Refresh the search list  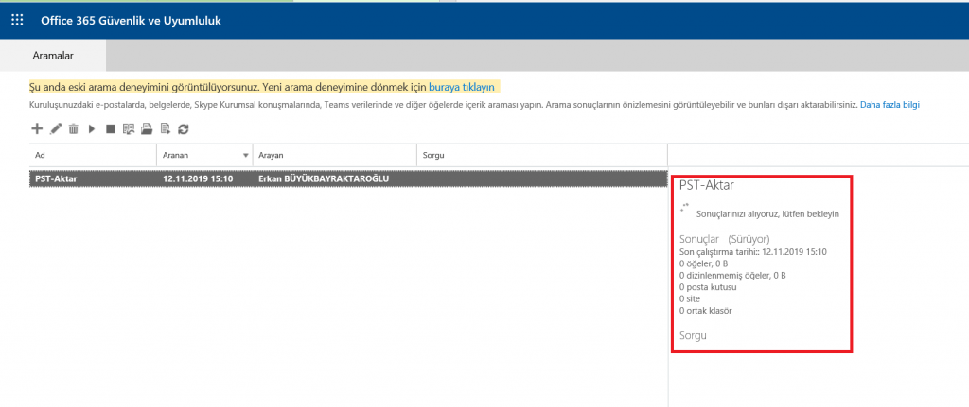click(x=183, y=128)
